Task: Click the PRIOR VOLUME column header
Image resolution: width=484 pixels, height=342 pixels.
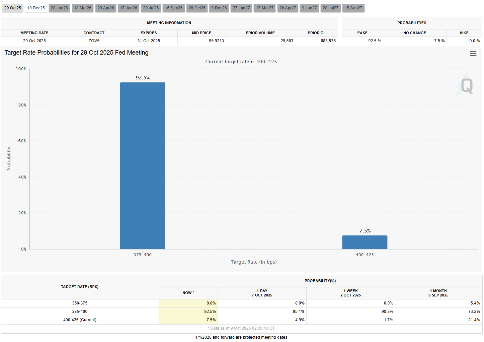Action: coord(260,33)
